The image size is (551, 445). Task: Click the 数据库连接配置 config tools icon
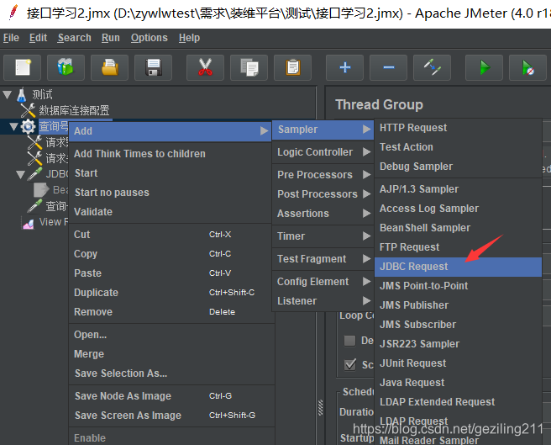click(28, 110)
